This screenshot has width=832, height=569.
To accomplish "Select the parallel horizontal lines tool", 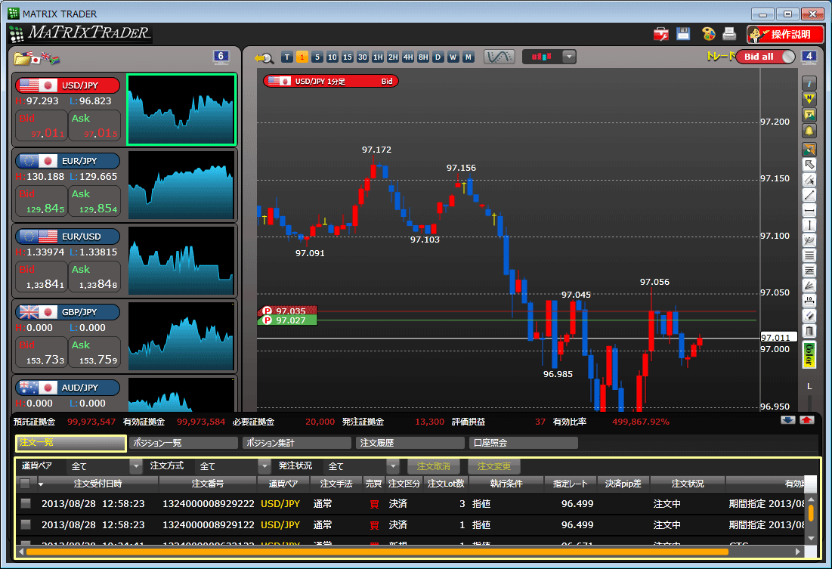I will tap(809, 255).
